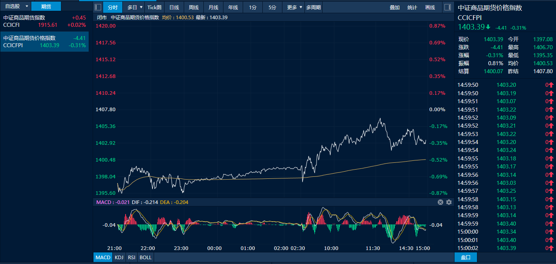Switch to 日线 chart

[174, 7]
